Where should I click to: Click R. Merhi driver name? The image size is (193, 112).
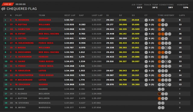[x=20, y=107]
